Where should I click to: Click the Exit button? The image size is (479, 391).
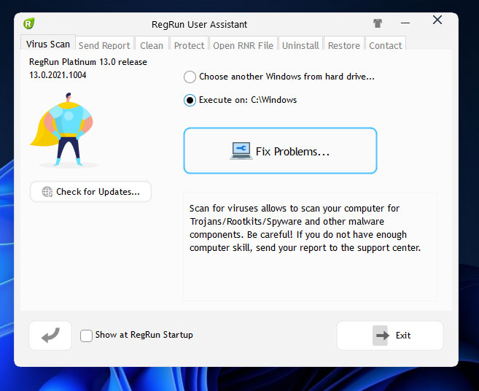point(390,336)
